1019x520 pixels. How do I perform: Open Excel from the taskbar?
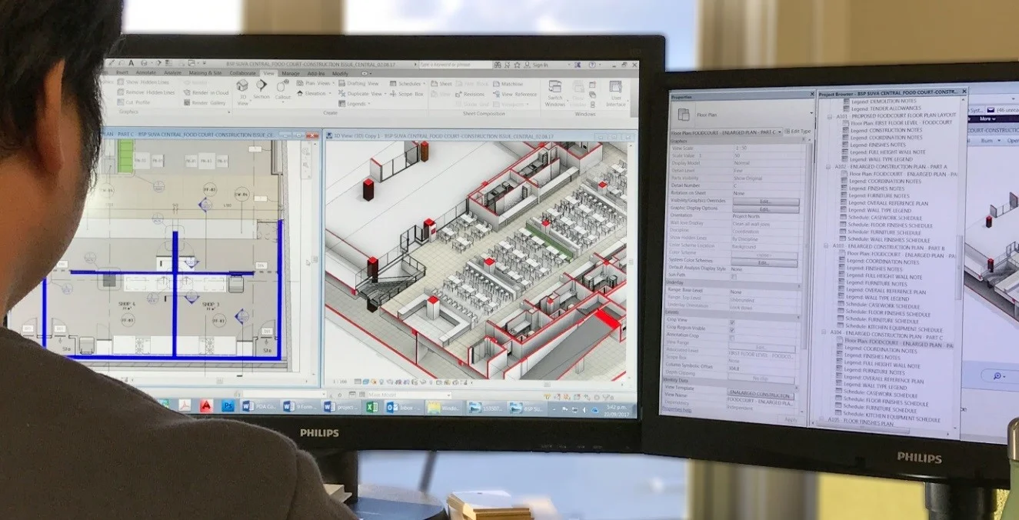[x=371, y=407]
